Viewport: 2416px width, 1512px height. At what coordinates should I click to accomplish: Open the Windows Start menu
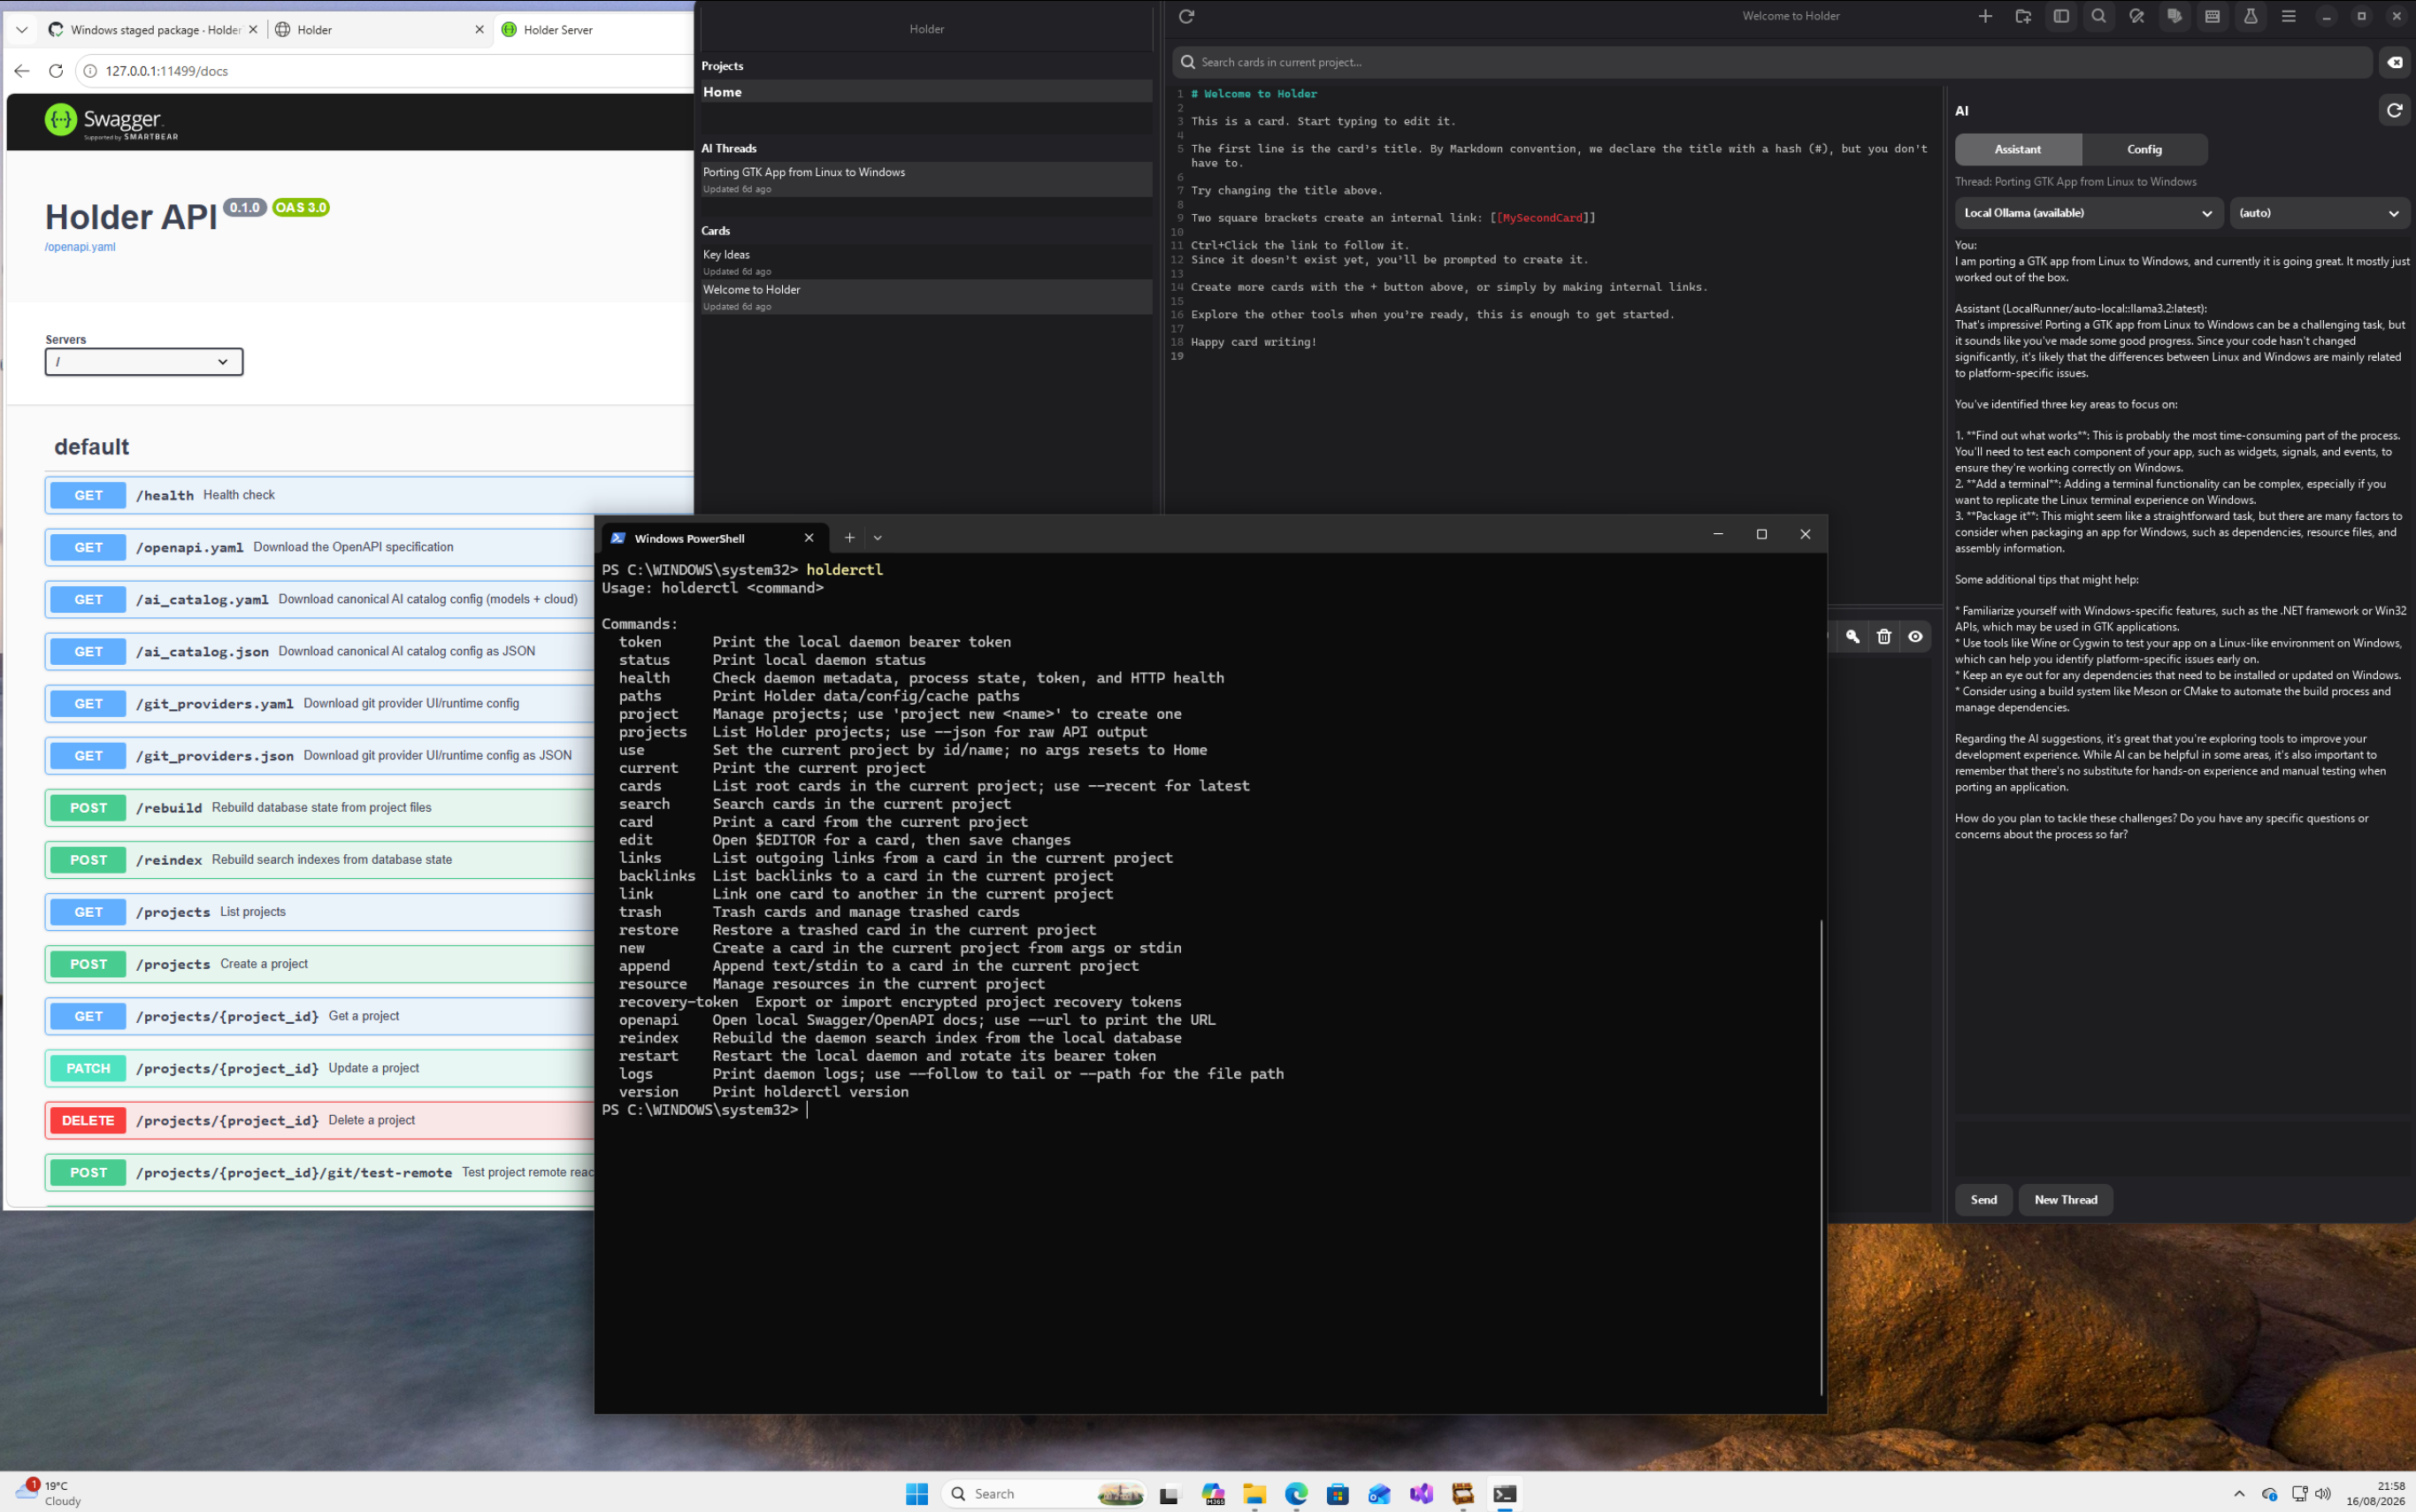coord(917,1494)
